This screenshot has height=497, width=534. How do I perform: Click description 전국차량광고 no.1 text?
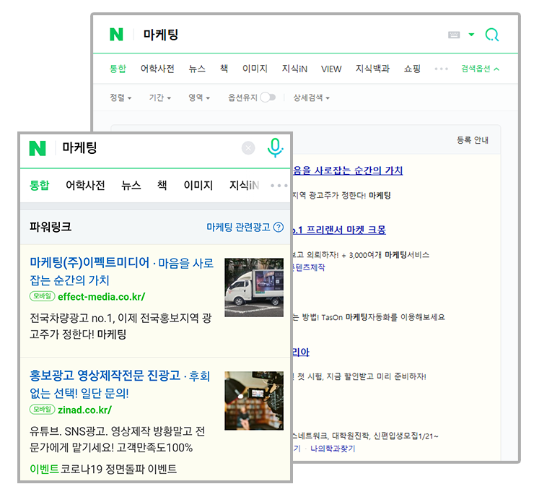(x=121, y=327)
